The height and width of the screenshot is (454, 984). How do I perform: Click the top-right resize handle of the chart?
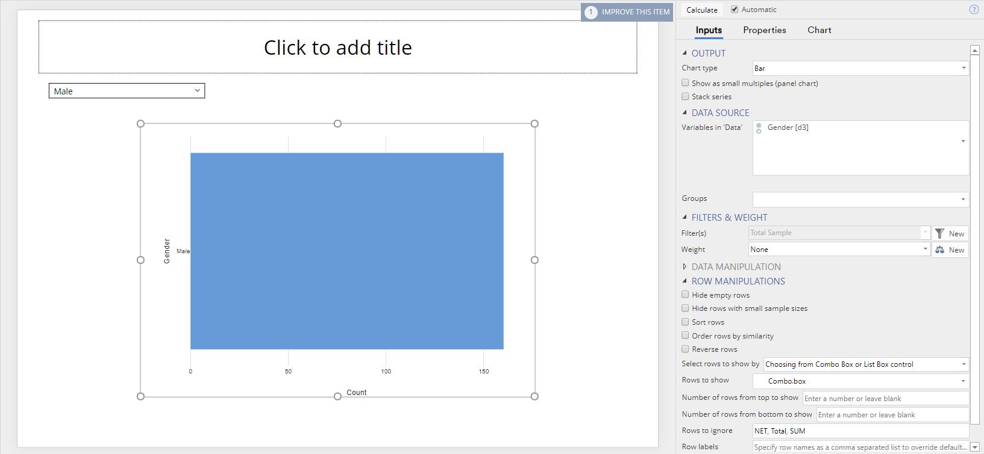534,124
